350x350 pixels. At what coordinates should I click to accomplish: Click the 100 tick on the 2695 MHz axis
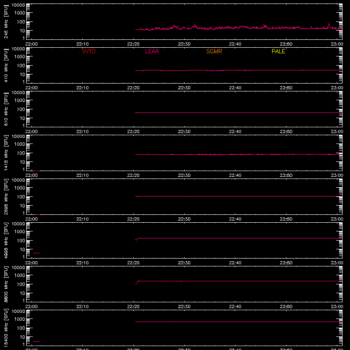coord(21,197)
